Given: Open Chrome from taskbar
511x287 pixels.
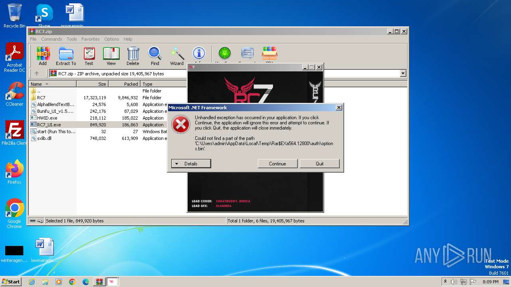Looking at the screenshot, I should click(x=72, y=282).
